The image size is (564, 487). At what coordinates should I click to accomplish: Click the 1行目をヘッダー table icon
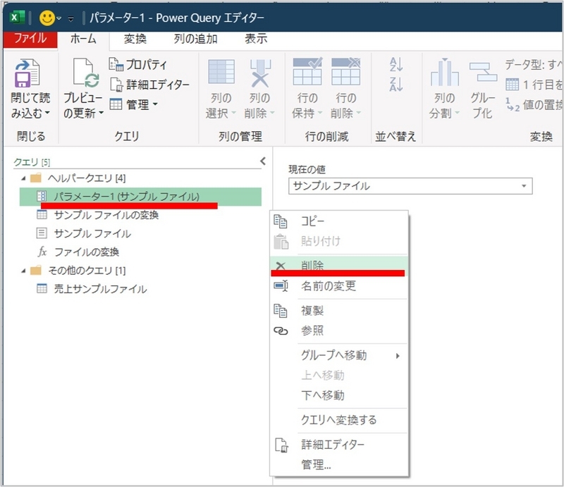click(x=512, y=85)
